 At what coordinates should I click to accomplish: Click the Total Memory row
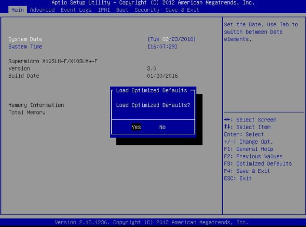click(x=27, y=113)
